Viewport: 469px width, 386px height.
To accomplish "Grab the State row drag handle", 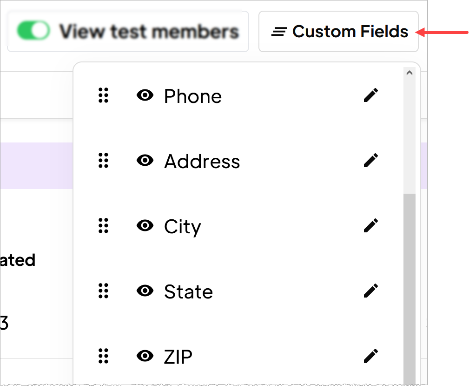I will [104, 291].
